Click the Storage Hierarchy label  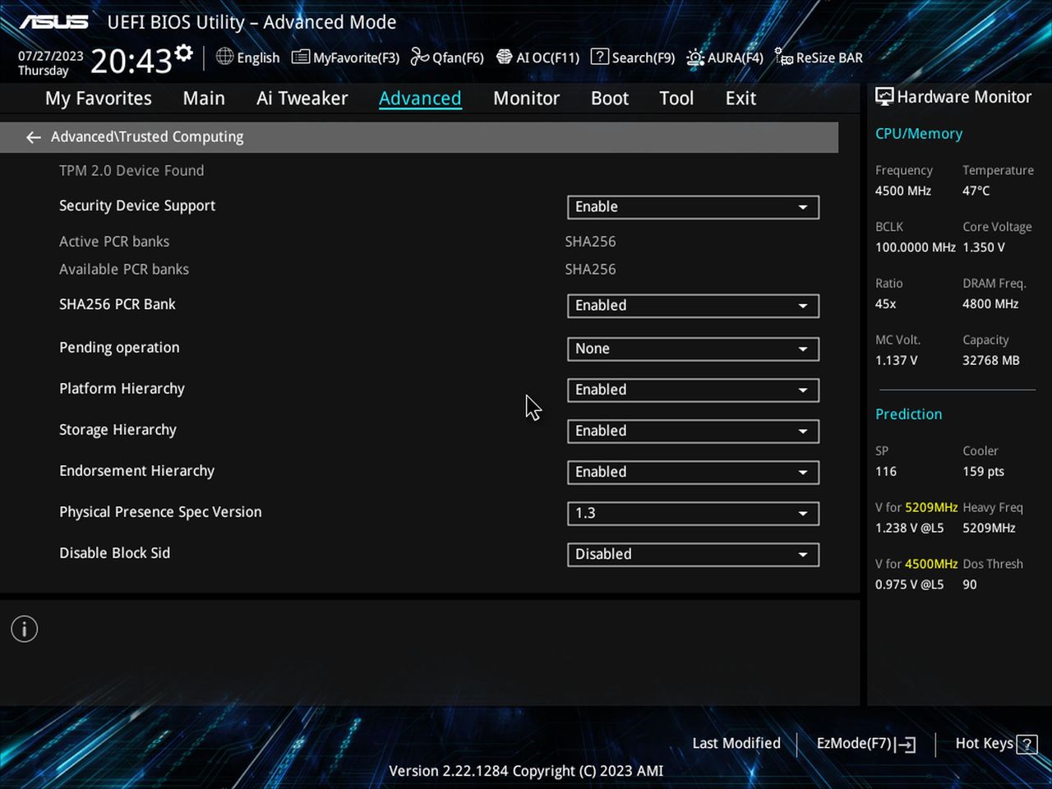118,430
